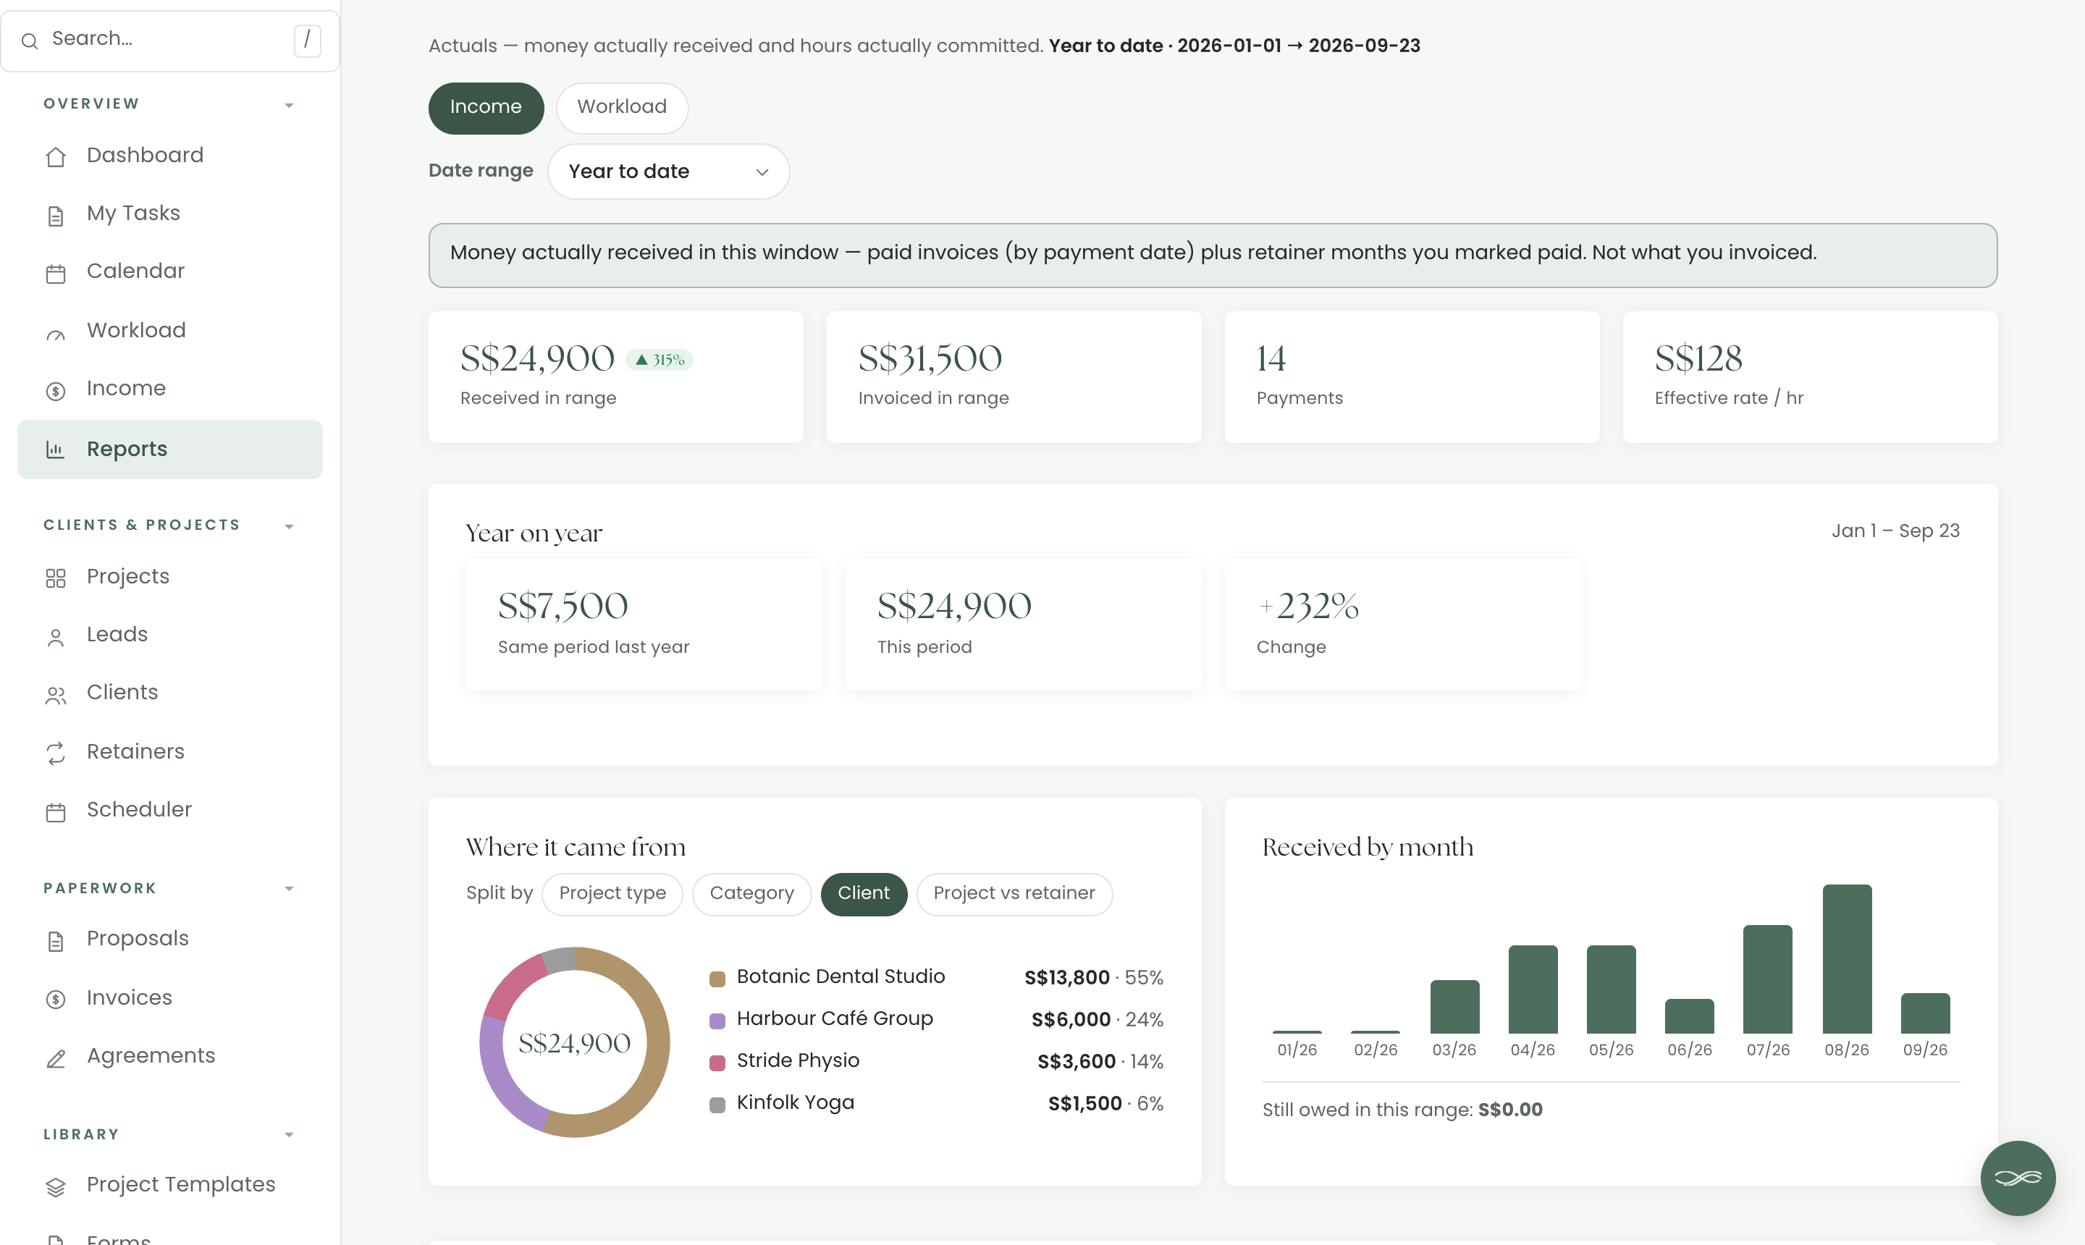Click the search magnifier icon
The height and width of the screenshot is (1245, 2085).
pos(30,41)
